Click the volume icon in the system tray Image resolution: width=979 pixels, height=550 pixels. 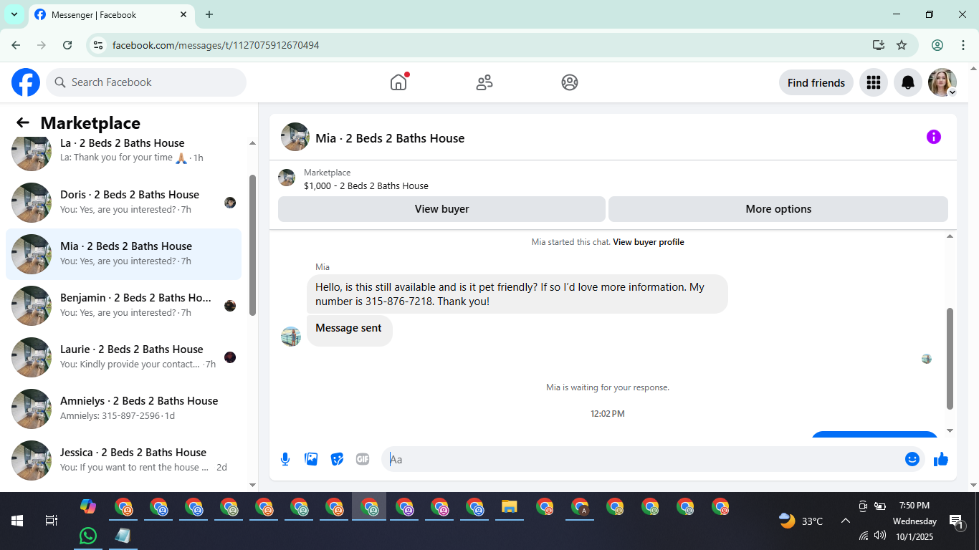click(880, 535)
